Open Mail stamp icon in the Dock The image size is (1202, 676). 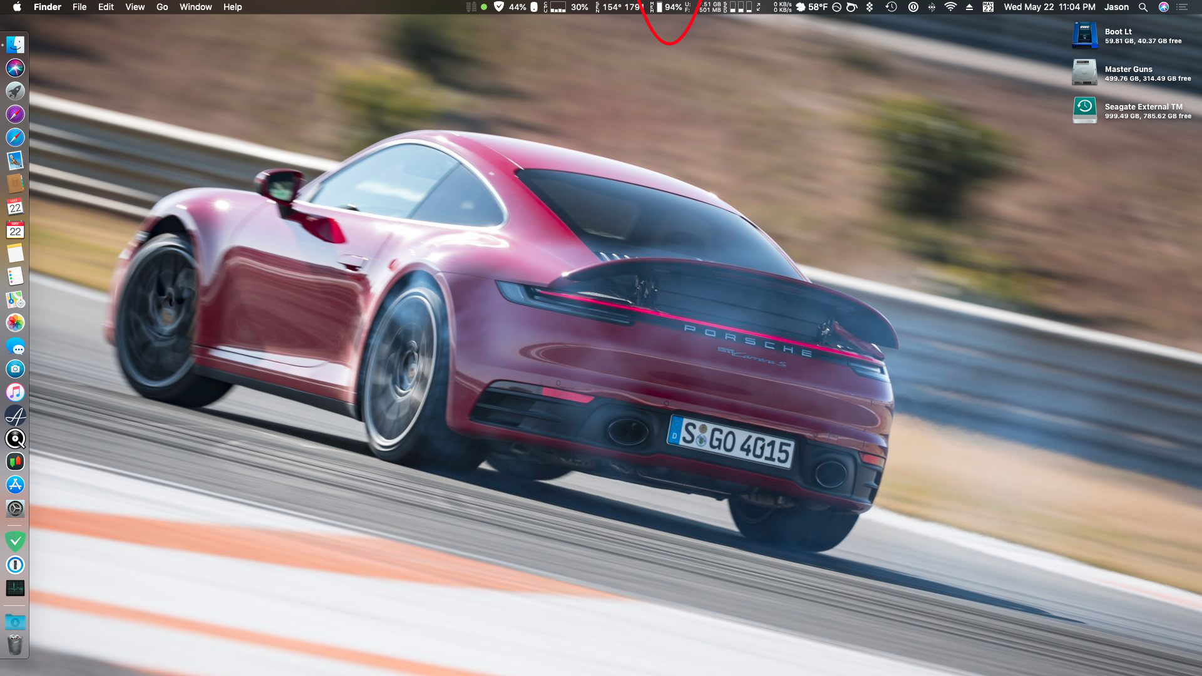pyautogui.click(x=15, y=160)
